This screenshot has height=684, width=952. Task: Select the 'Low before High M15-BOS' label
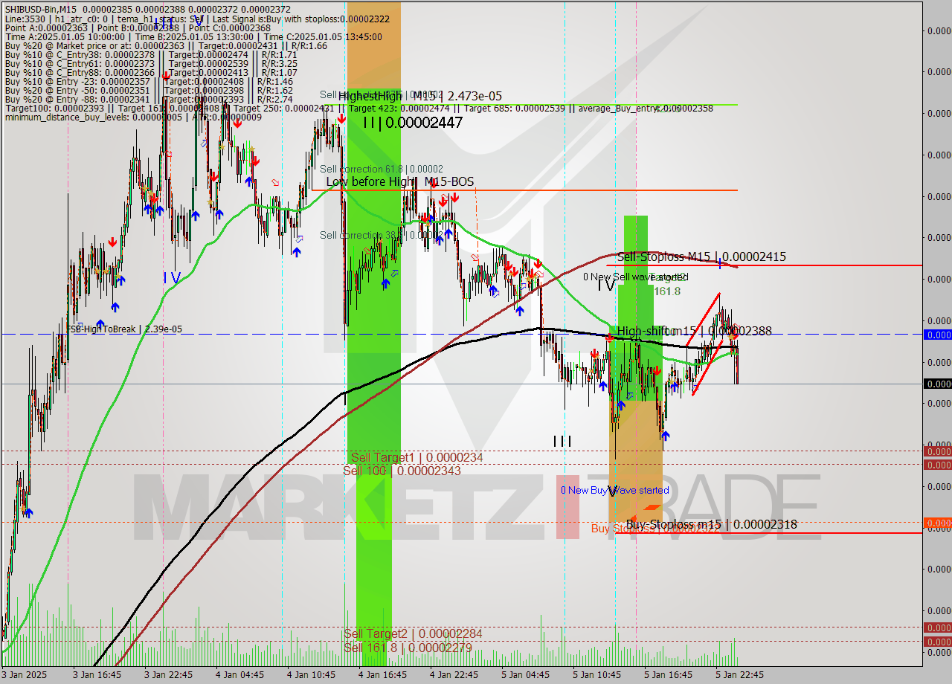click(x=399, y=181)
